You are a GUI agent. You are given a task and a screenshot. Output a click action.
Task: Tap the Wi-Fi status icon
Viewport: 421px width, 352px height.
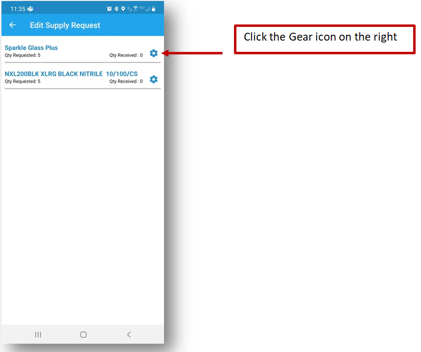(135, 9)
